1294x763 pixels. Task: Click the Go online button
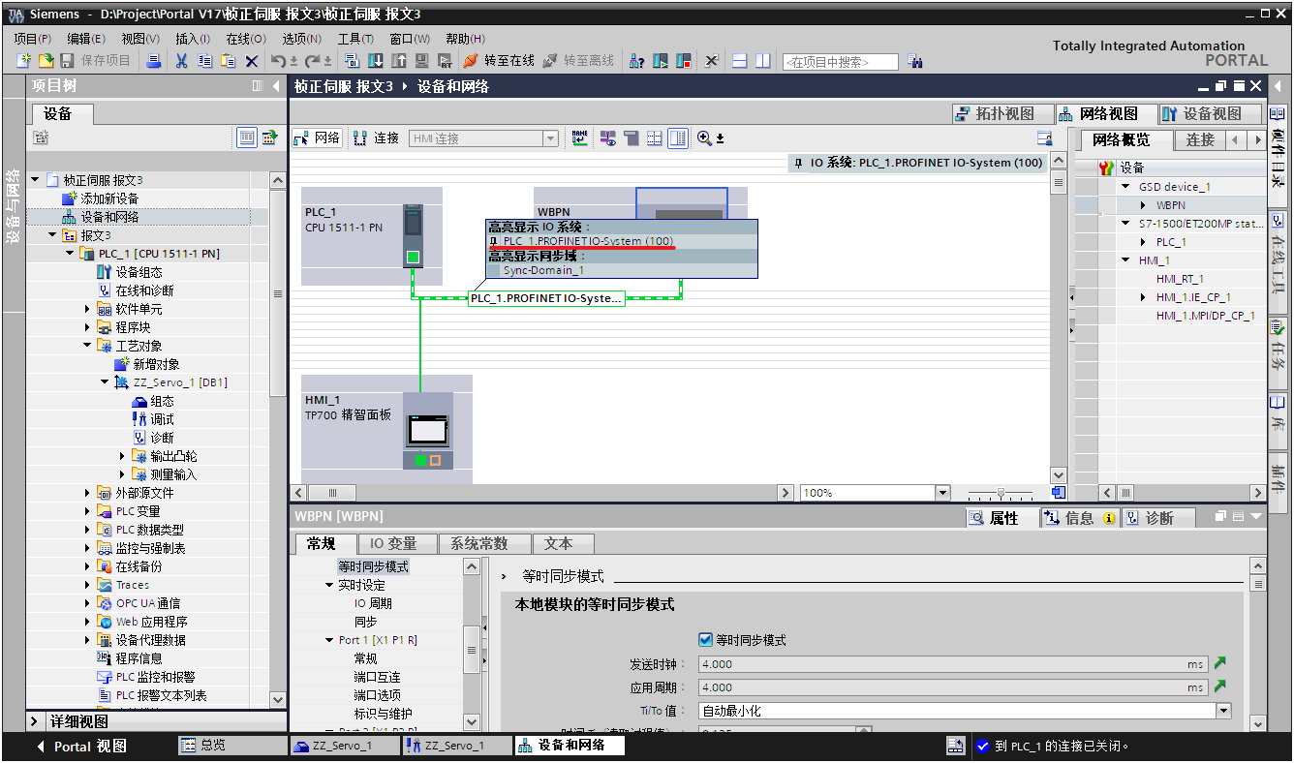click(499, 61)
